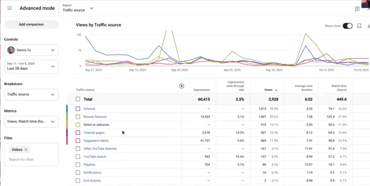Open the Suggested videos link

[x=96, y=141]
